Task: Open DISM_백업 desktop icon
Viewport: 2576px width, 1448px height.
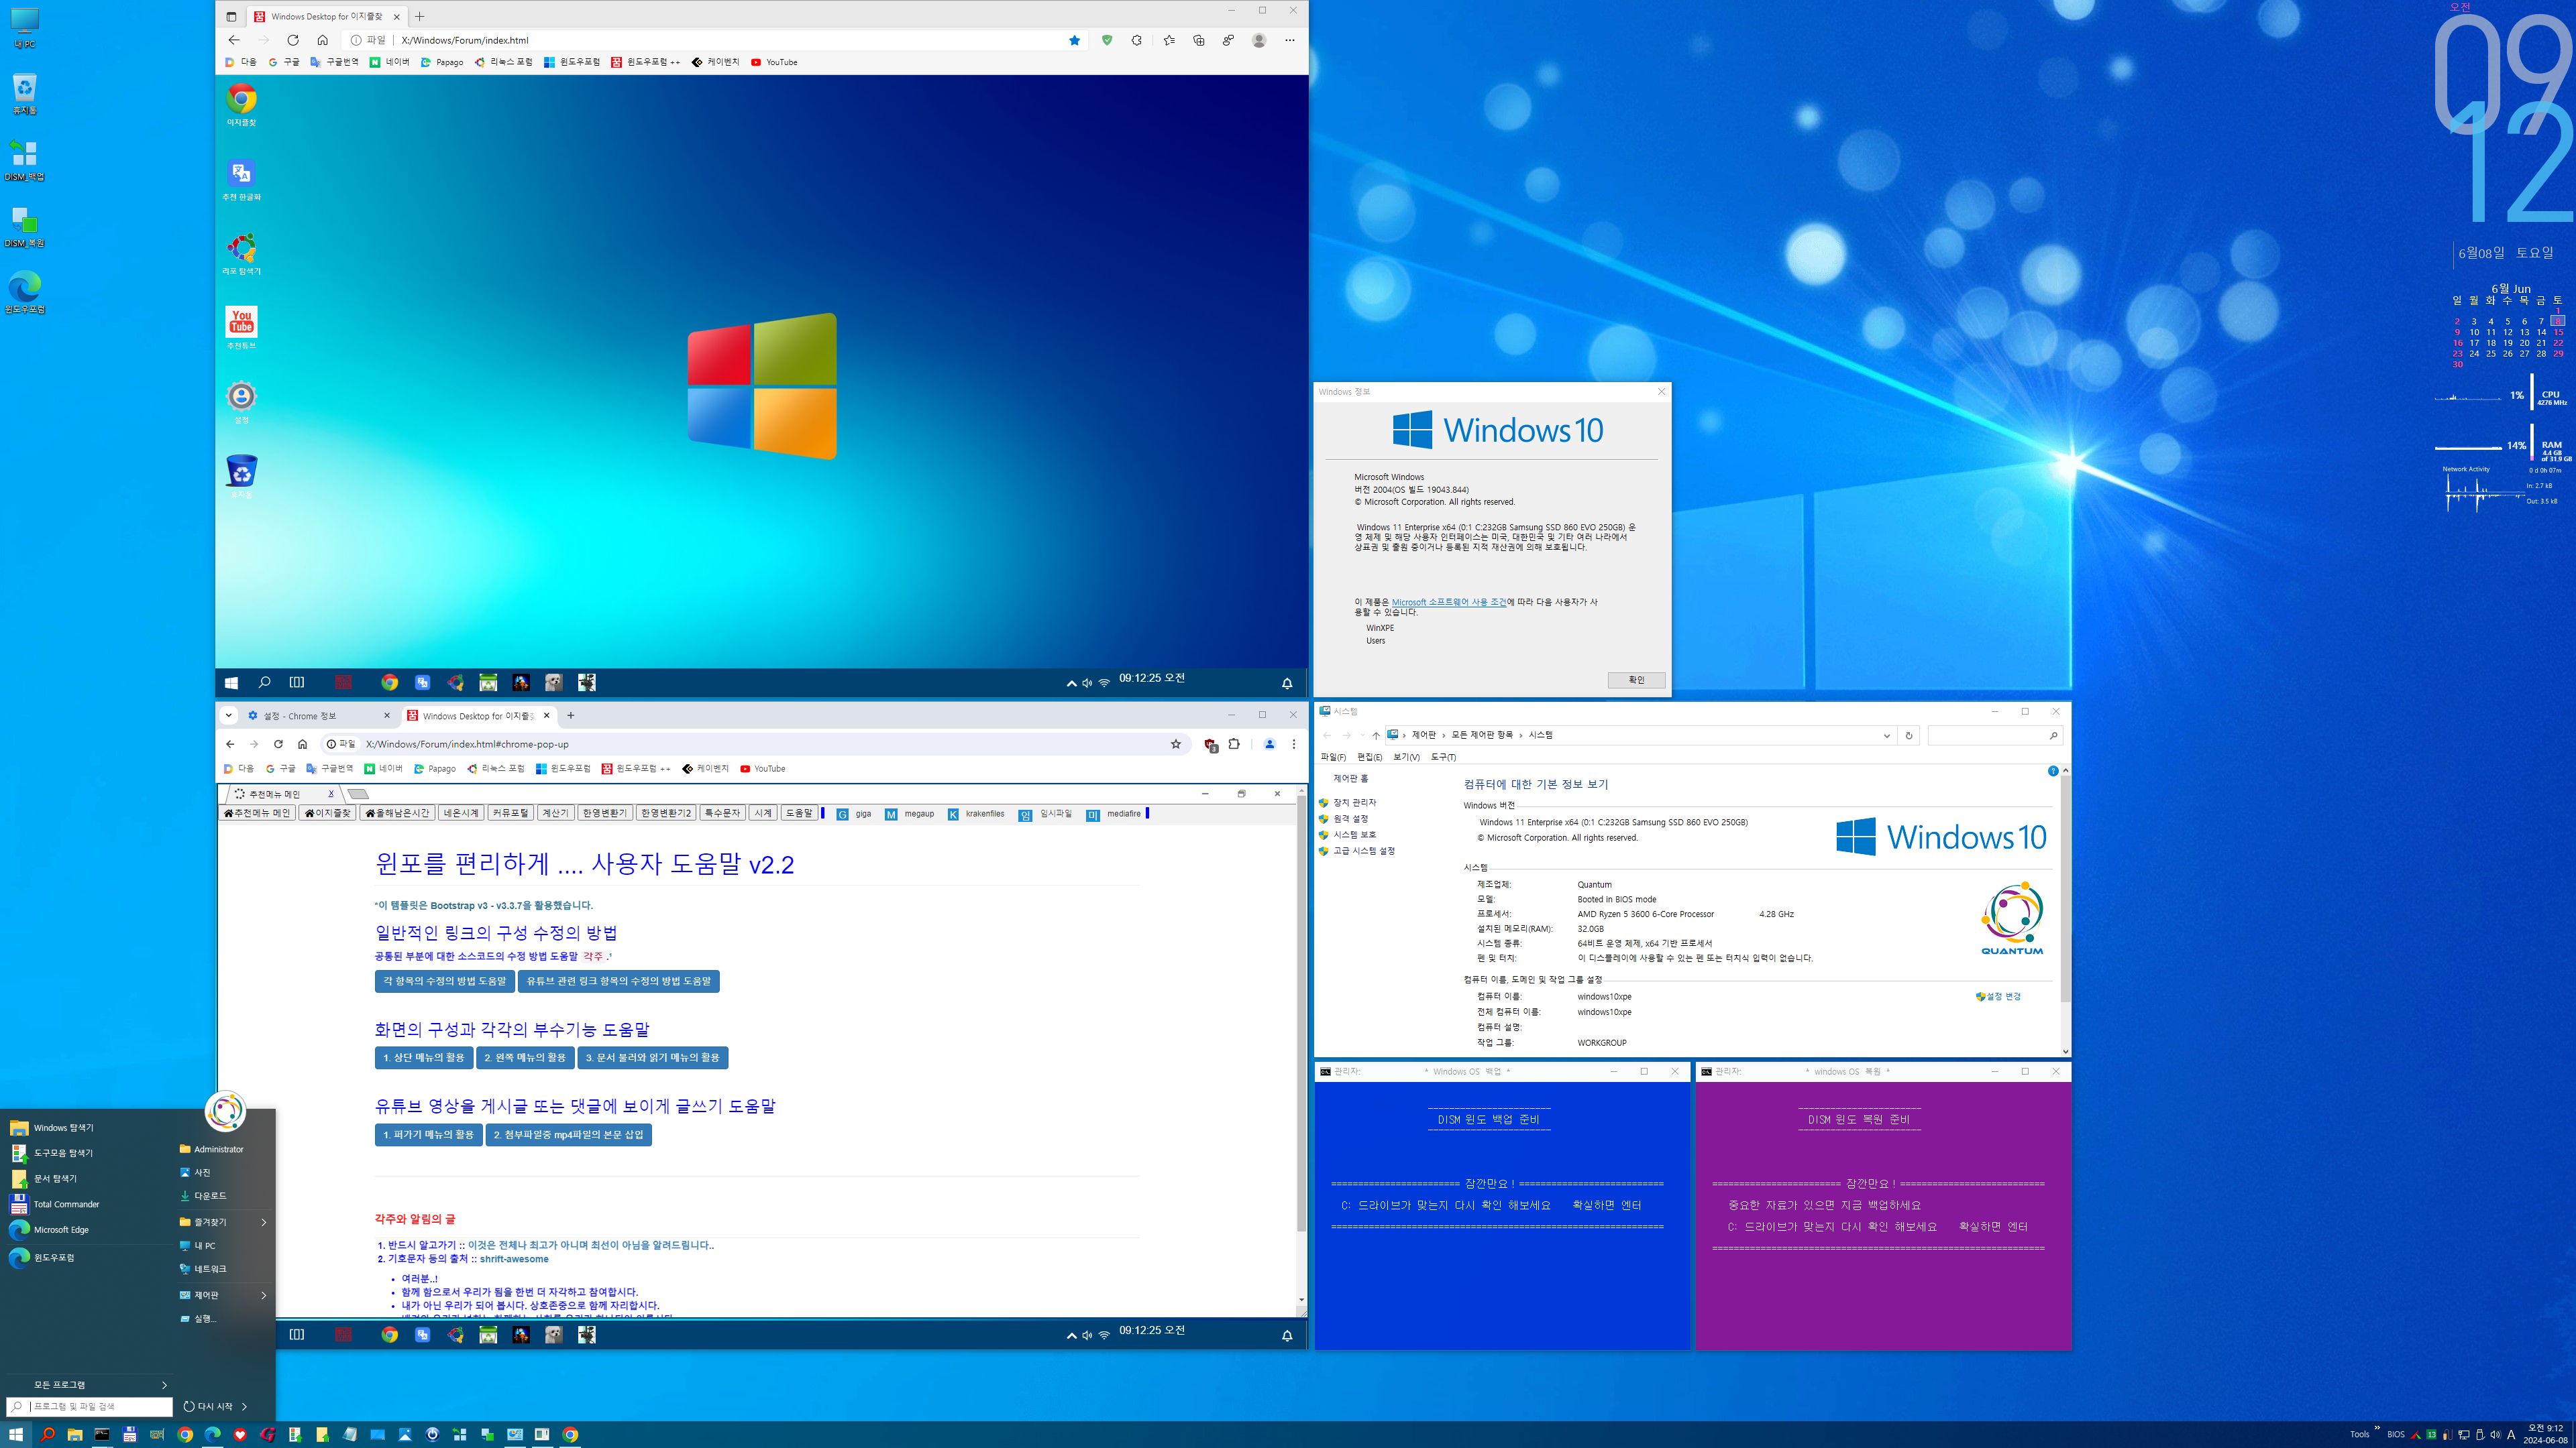Action: point(24,159)
